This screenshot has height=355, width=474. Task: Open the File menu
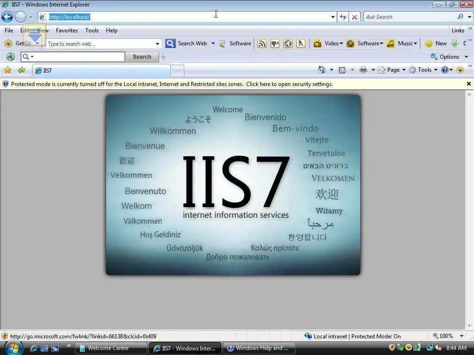point(9,31)
